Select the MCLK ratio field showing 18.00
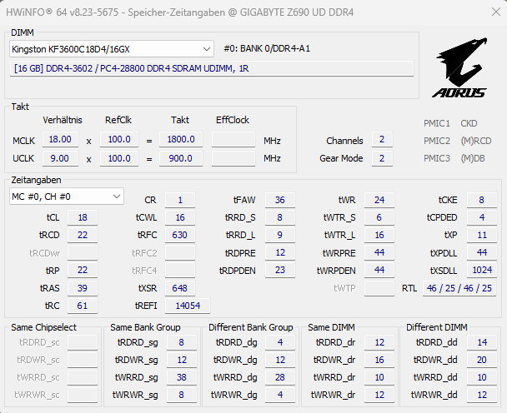 coord(61,140)
